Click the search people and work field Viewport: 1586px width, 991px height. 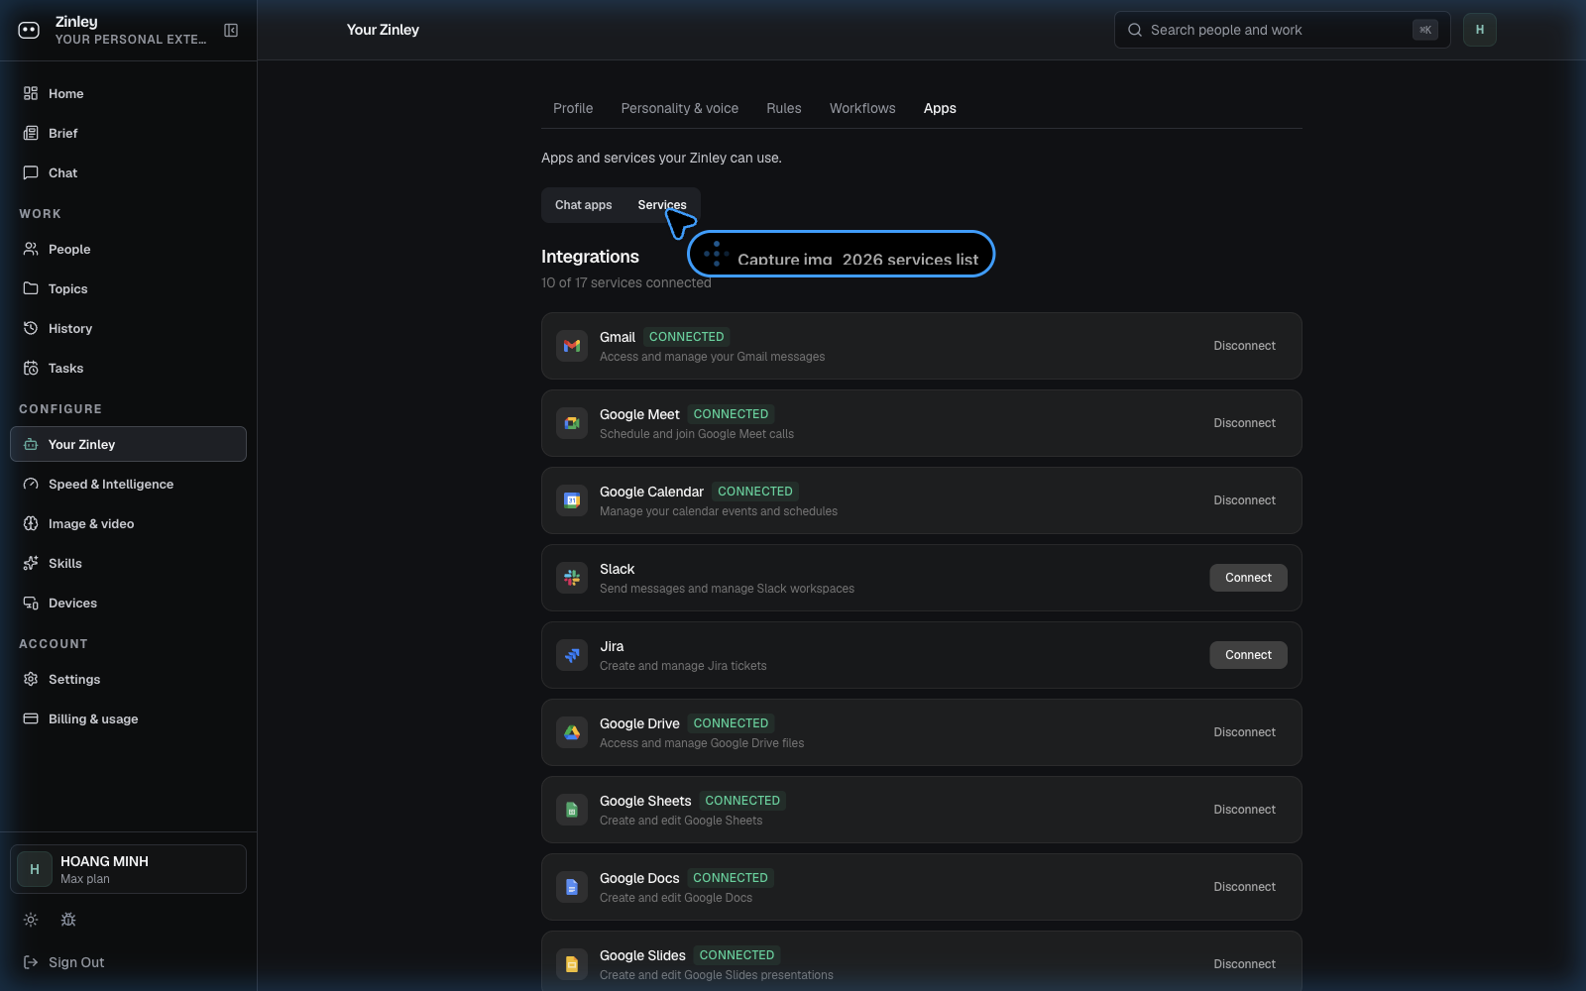[1282, 30]
